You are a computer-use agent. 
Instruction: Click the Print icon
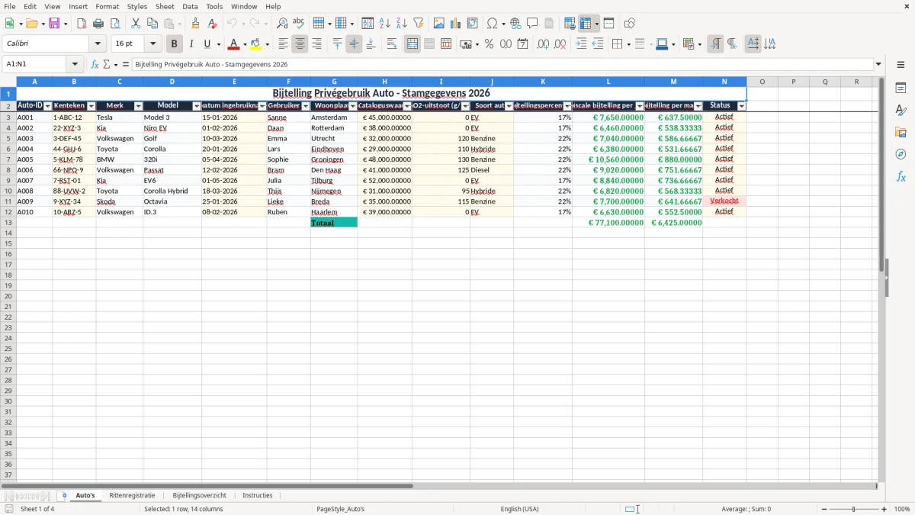(98, 24)
